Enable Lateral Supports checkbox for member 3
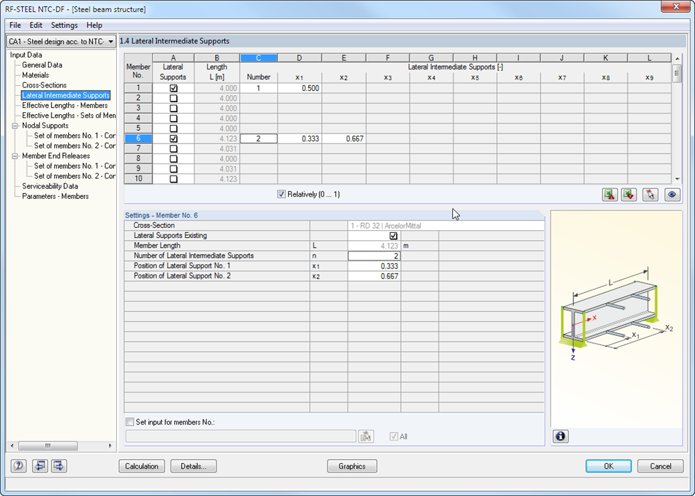The height and width of the screenshot is (496, 695). click(173, 109)
